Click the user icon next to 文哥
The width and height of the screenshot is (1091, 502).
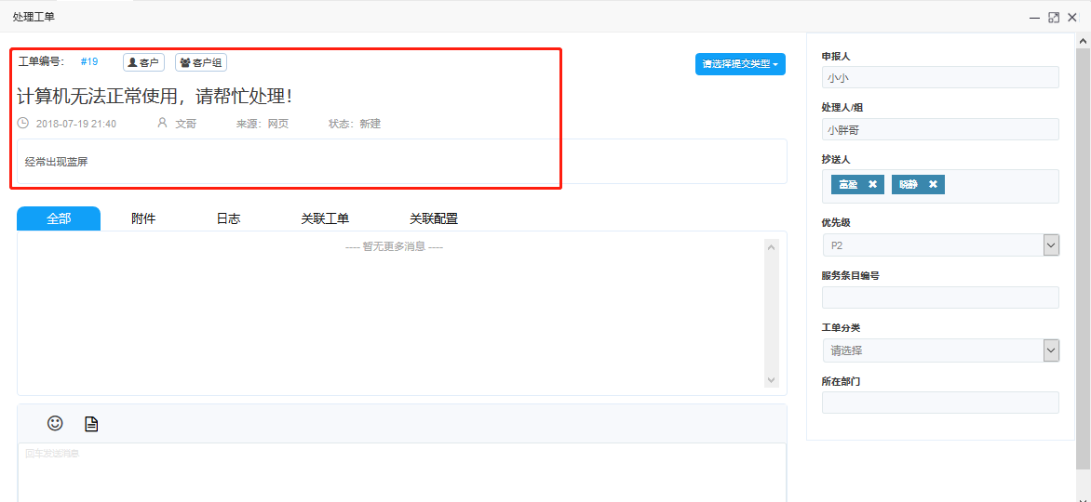point(162,123)
